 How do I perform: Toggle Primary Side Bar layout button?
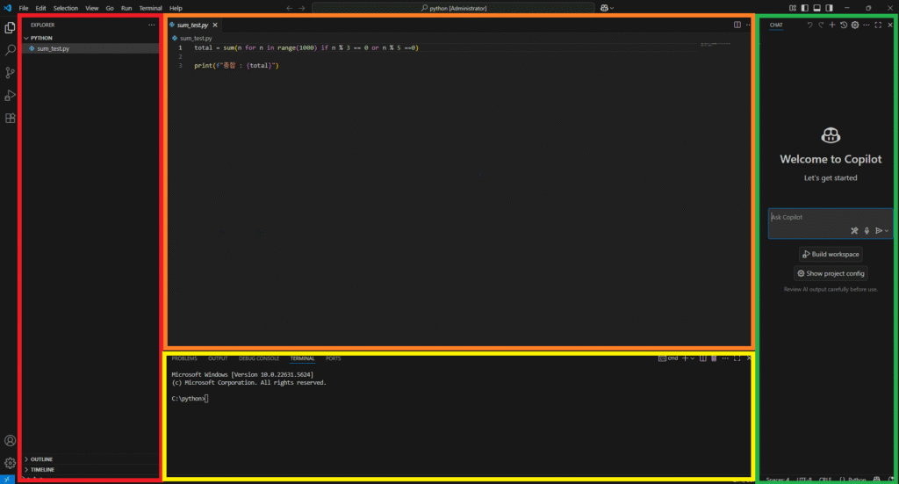coord(805,8)
